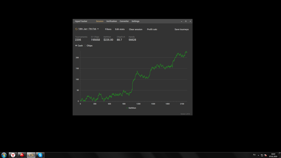281x158 pixels.
Task: Open the Converter tab
Action: point(124,21)
